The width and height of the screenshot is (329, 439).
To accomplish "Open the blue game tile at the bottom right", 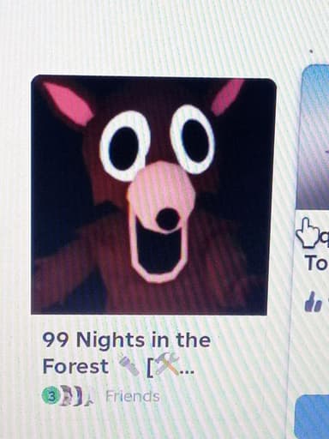I will click(312, 417).
